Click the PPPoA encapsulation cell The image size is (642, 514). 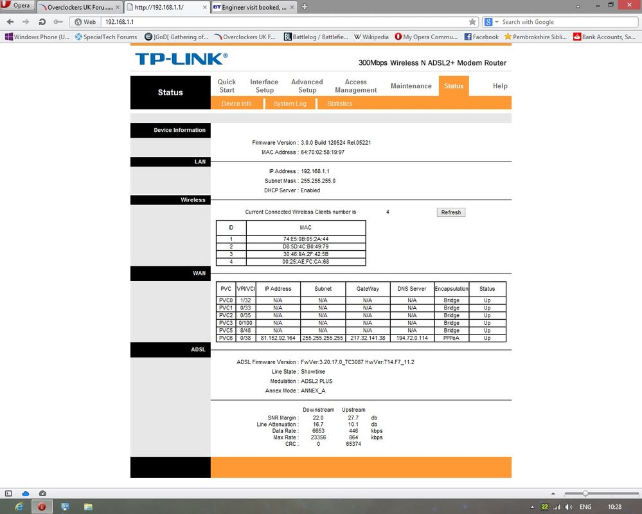click(x=451, y=338)
